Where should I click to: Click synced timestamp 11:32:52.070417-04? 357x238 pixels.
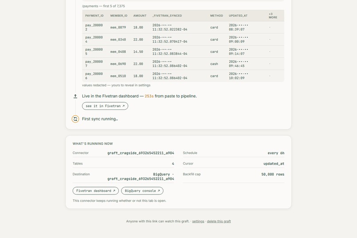click(170, 39)
